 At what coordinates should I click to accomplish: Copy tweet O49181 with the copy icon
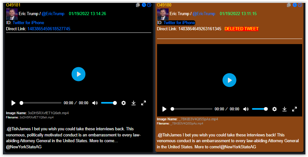(x=138, y=5)
